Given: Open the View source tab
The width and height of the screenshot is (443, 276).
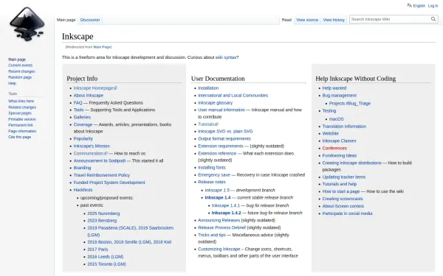Looking at the screenshot, I should [x=307, y=20].
